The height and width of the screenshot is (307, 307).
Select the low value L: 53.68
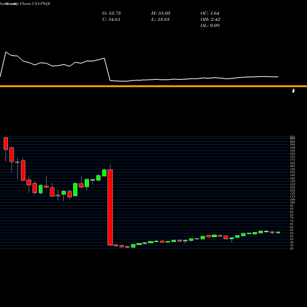(160, 20)
